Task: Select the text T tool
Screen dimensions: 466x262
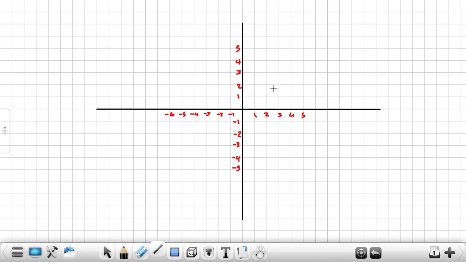Action: click(226, 252)
